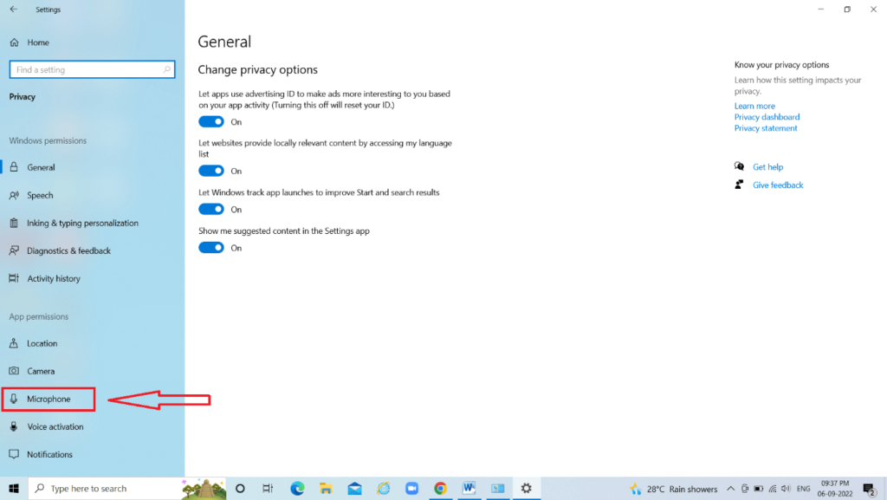The height and width of the screenshot is (500, 887).
Task: Click the battery icon in the system tray
Action: 759,489
